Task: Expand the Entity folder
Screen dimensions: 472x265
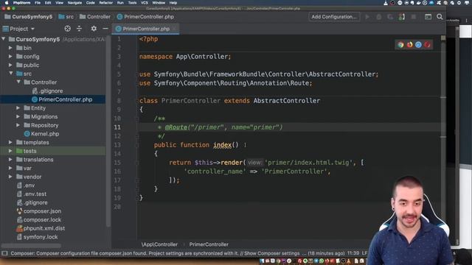Action: pos(18,108)
